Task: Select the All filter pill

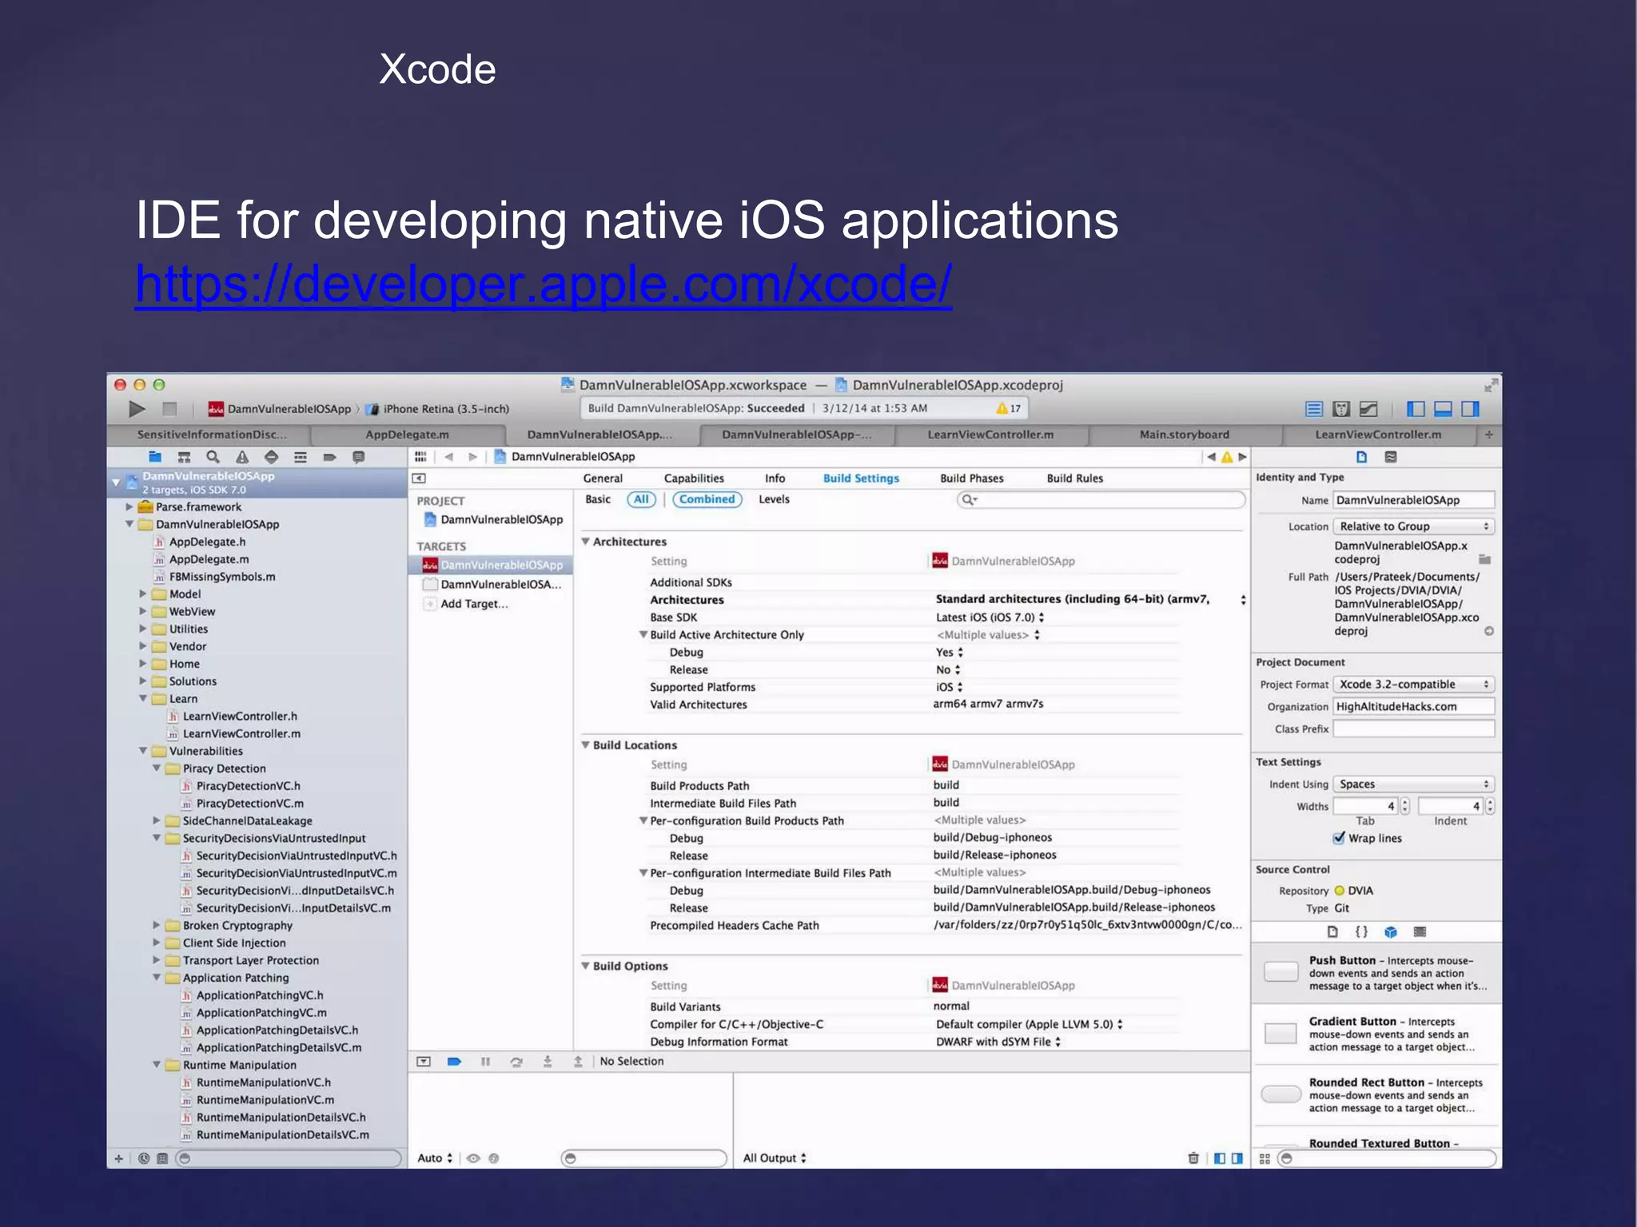Action: coord(641,499)
